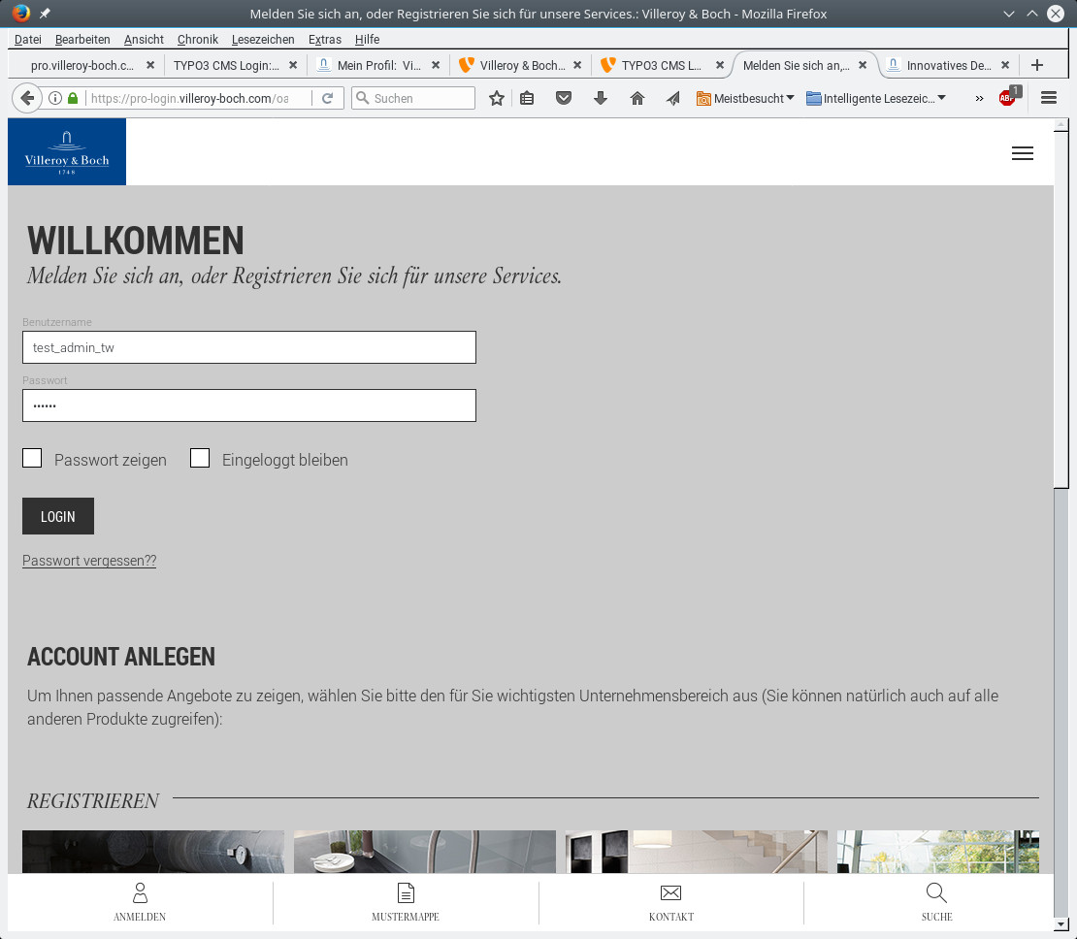Click the REGISTRIEREN section heading
The width and height of the screenshot is (1077, 939).
pos(93,801)
